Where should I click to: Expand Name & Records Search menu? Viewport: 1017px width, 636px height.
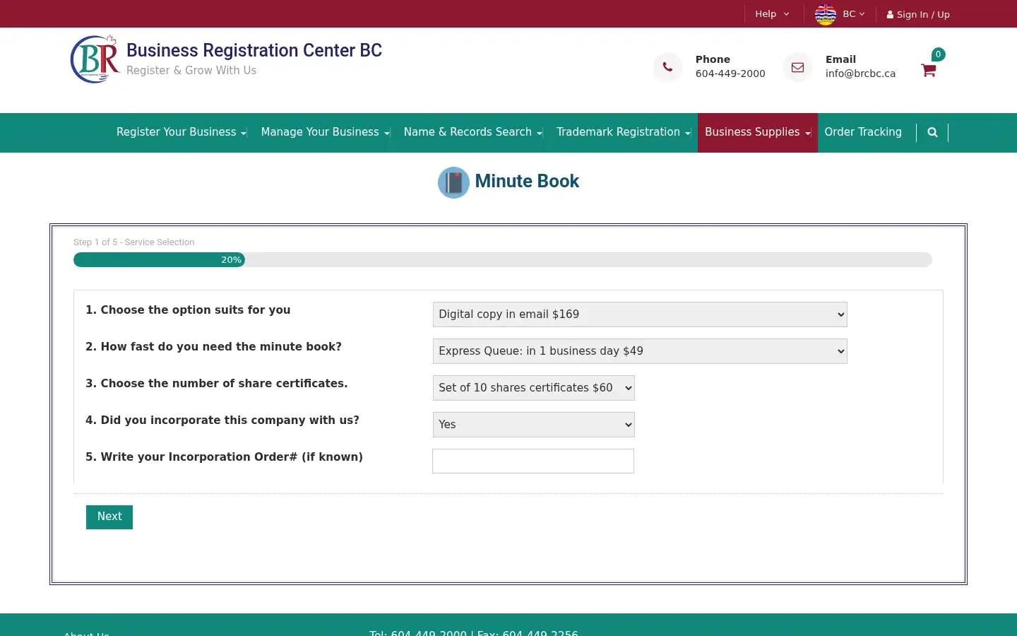coord(472,132)
